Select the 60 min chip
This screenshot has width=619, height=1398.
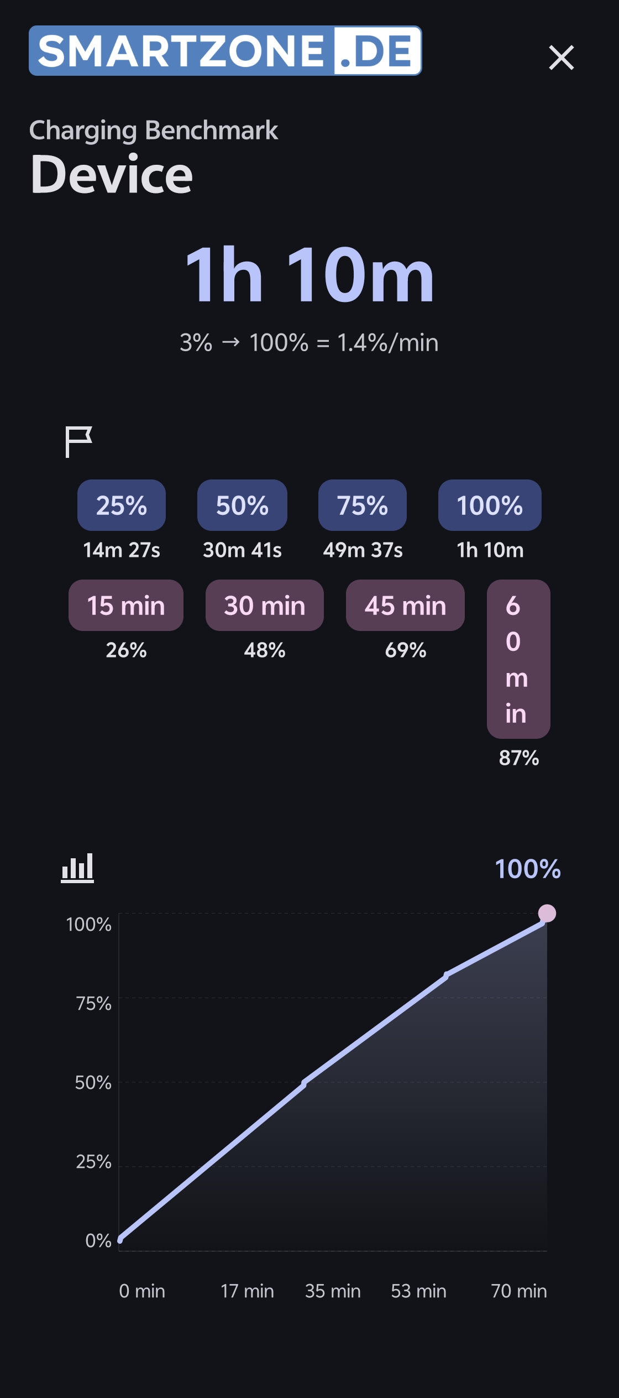[x=518, y=659]
